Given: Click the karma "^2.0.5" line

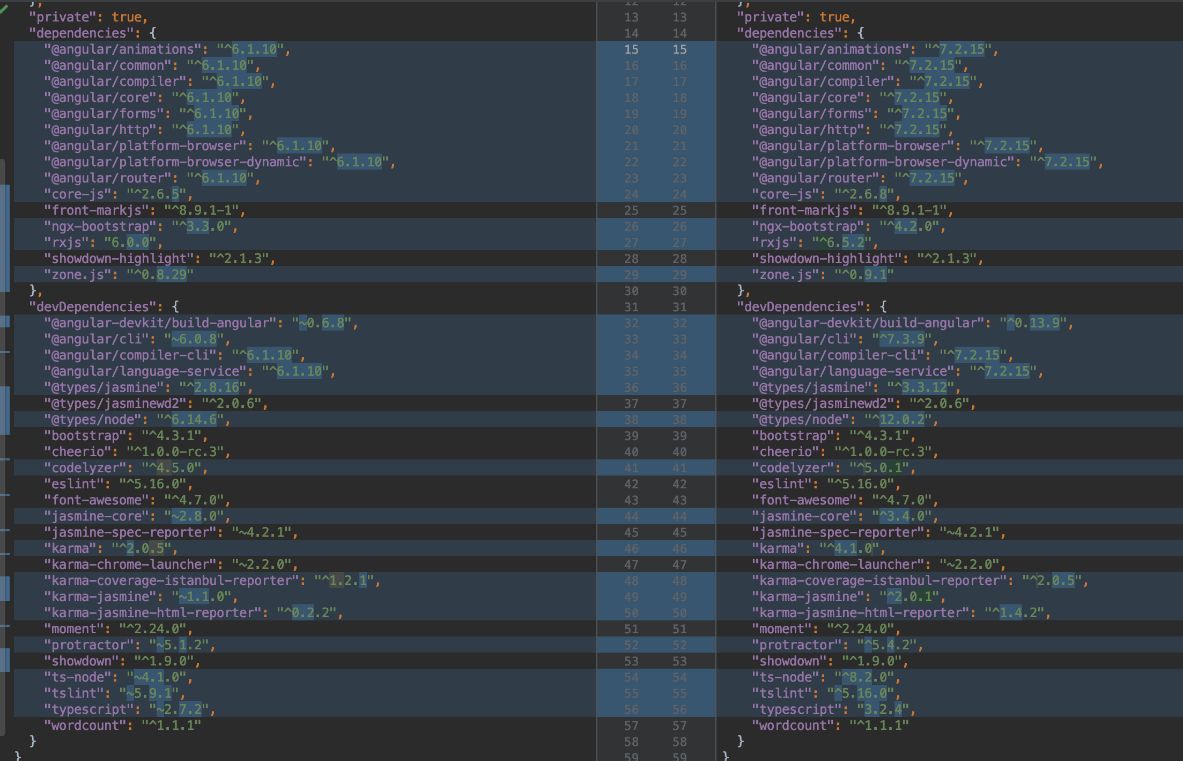Looking at the screenshot, I should click(111, 548).
